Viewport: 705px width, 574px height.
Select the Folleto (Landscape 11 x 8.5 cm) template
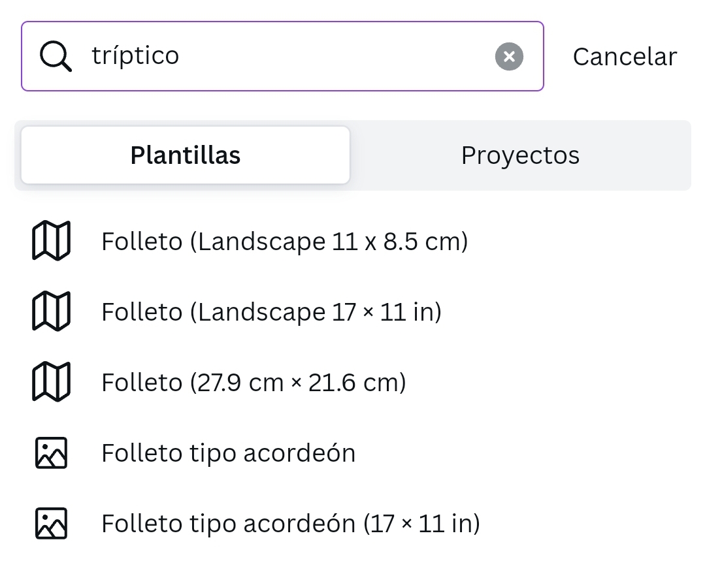[x=284, y=242]
